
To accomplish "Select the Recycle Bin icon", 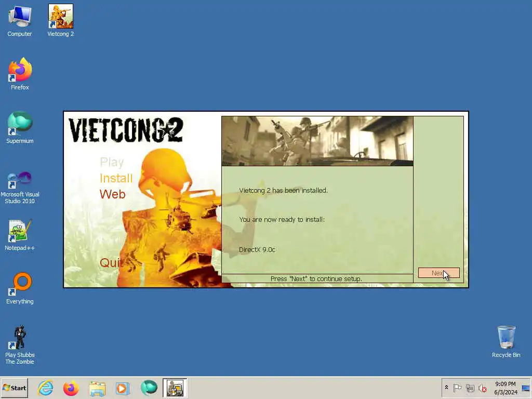I will coord(506,342).
